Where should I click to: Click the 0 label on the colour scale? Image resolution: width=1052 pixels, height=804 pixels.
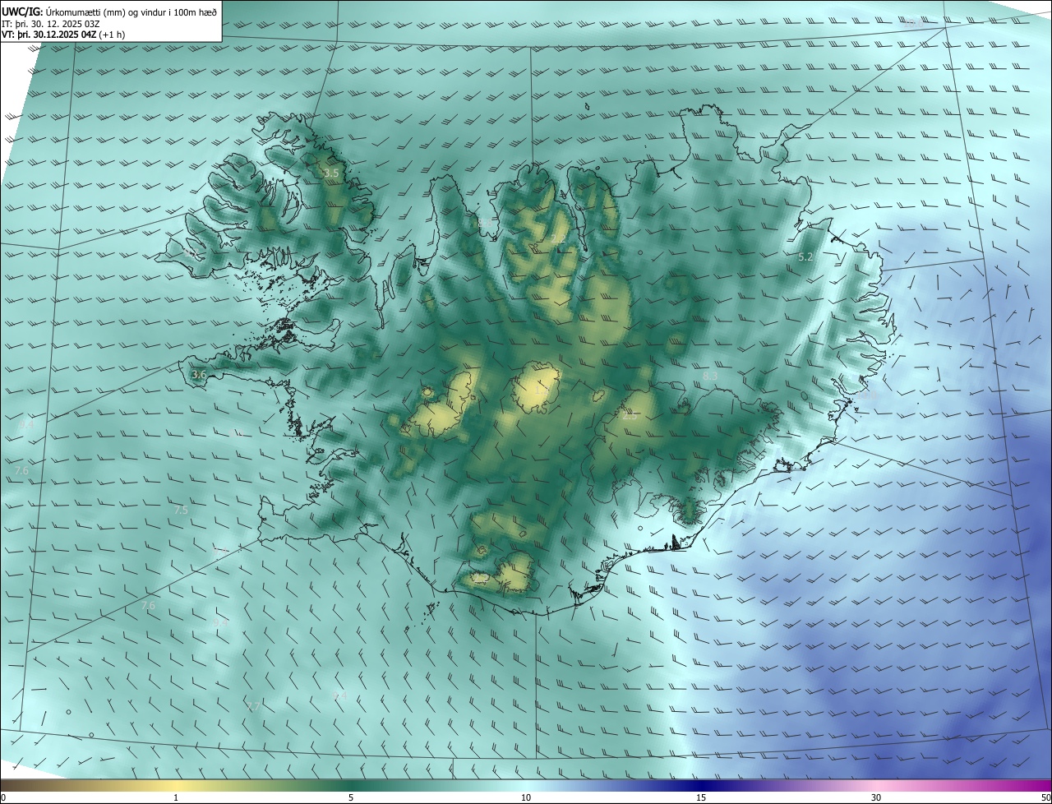tap(3, 797)
